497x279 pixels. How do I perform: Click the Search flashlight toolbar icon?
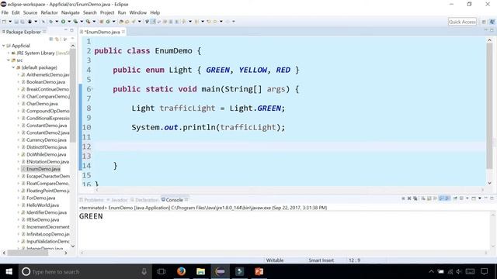[x=134, y=22]
